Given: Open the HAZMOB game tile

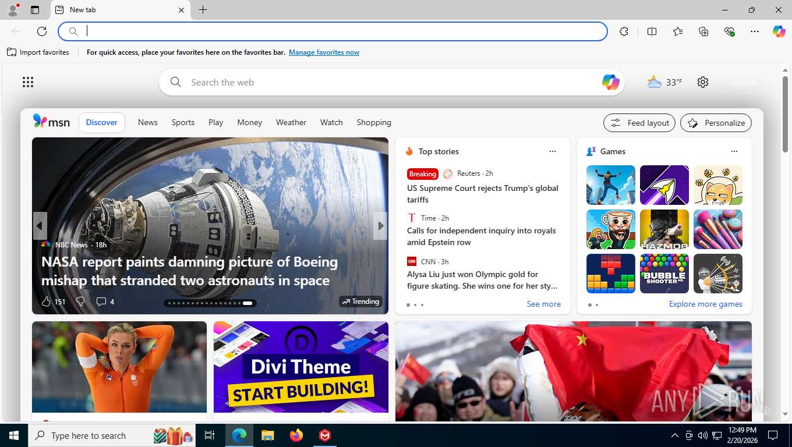Looking at the screenshot, I should click(664, 229).
